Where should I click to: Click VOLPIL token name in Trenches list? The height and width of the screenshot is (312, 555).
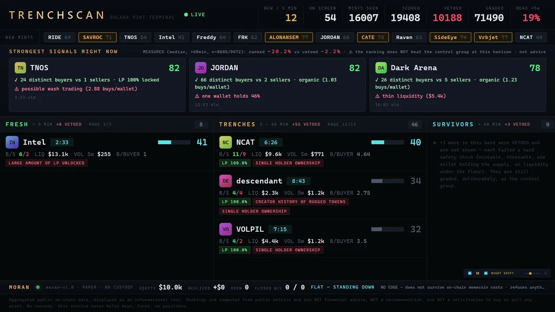click(x=250, y=229)
